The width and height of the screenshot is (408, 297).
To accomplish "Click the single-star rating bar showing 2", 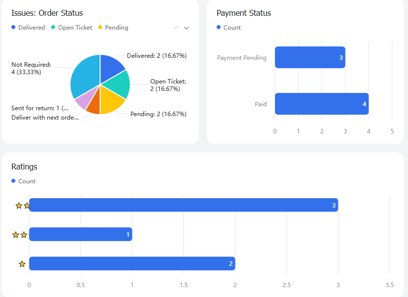I will (x=132, y=263).
